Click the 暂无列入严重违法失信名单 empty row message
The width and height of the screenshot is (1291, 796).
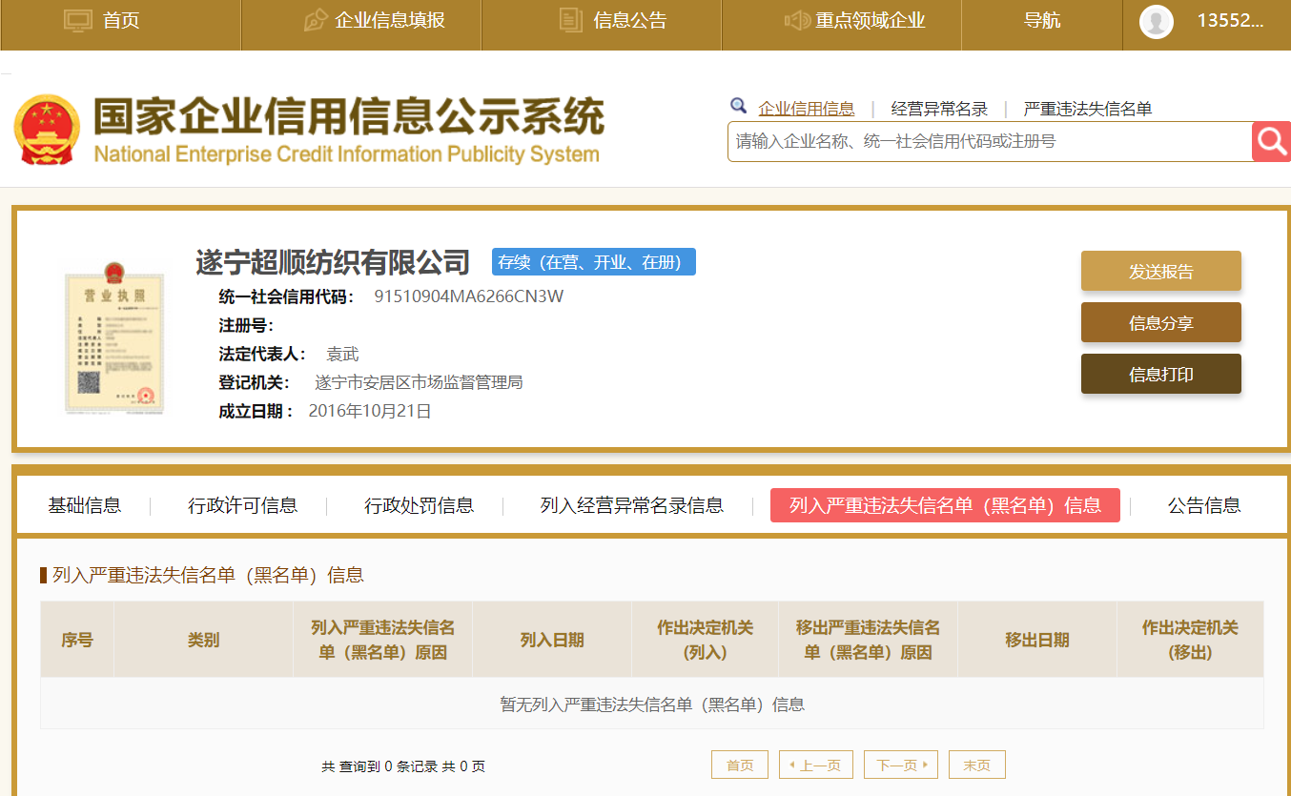[652, 704]
